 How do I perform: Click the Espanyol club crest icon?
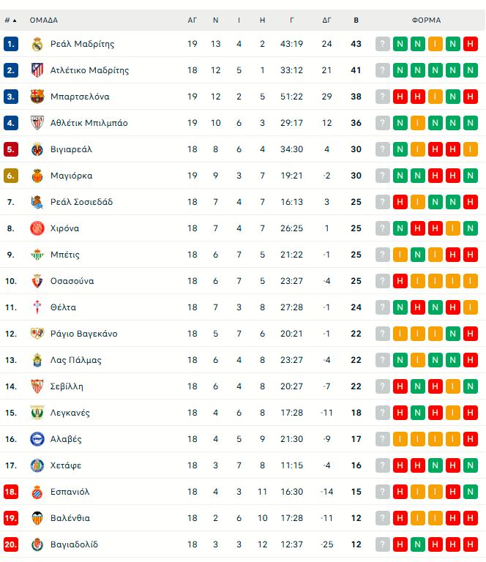[37, 492]
